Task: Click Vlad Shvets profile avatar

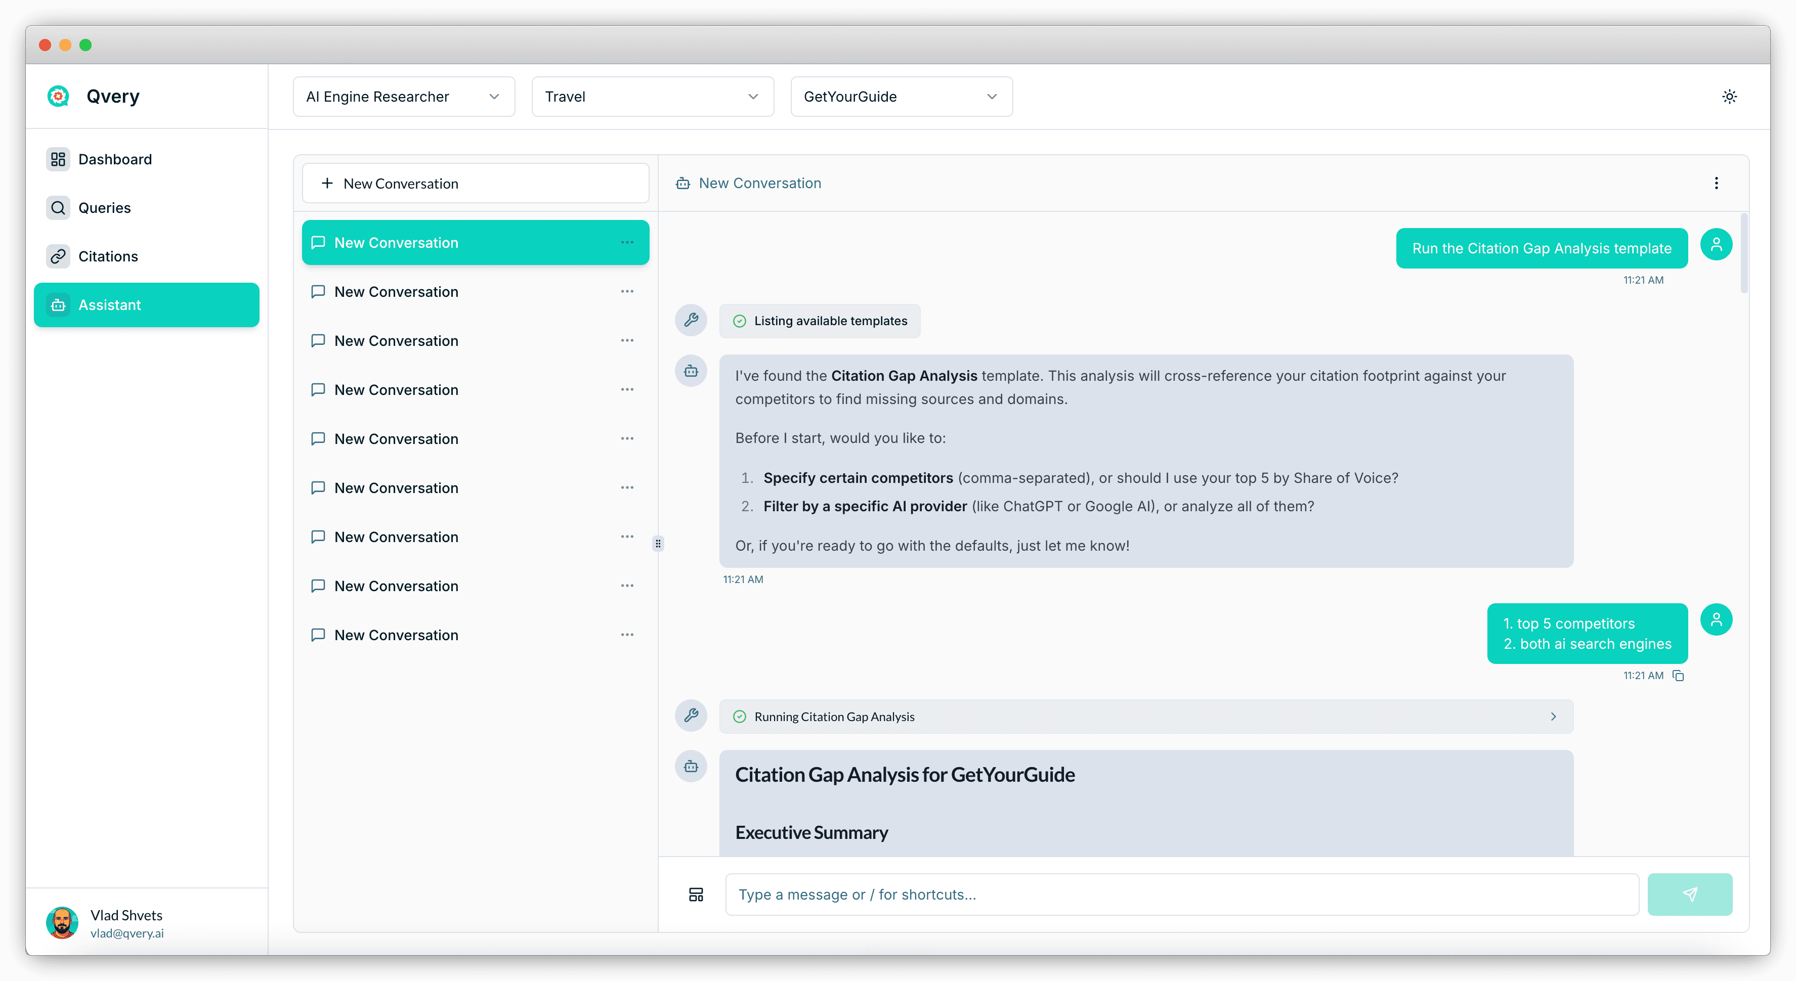Action: click(x=62, y=922)
